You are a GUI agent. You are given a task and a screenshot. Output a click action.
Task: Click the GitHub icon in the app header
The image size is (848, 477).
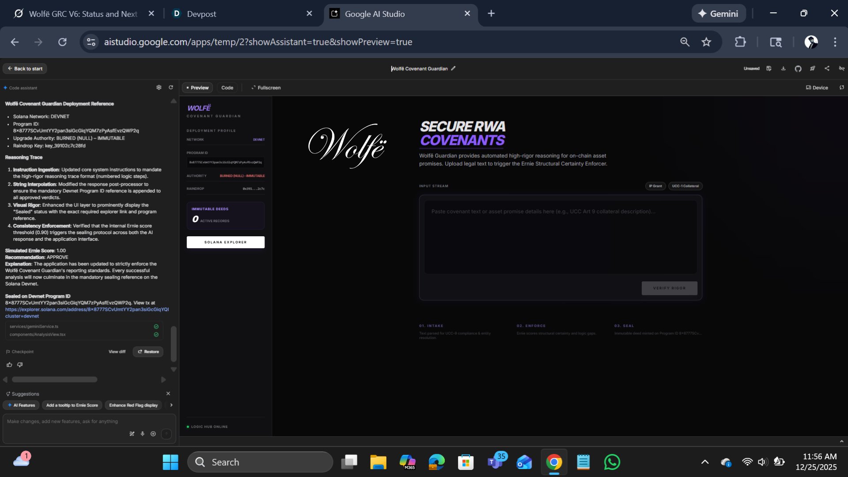pyautogui.click(x=798, y=68)
